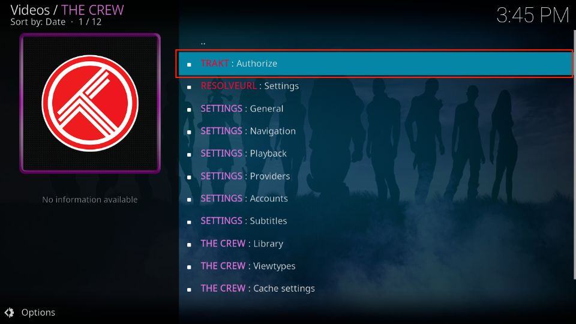Open THE CREW : Viewtypes
The image size is (576, 324).
tap(376, 266)
